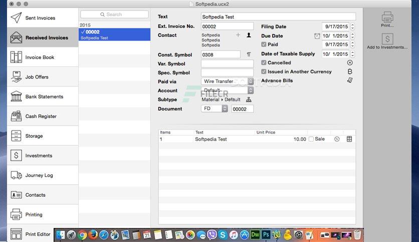Open Finder from the Dock
This screenshot has height=242, width=419.
pyautogui.click(x=60, y=235)
